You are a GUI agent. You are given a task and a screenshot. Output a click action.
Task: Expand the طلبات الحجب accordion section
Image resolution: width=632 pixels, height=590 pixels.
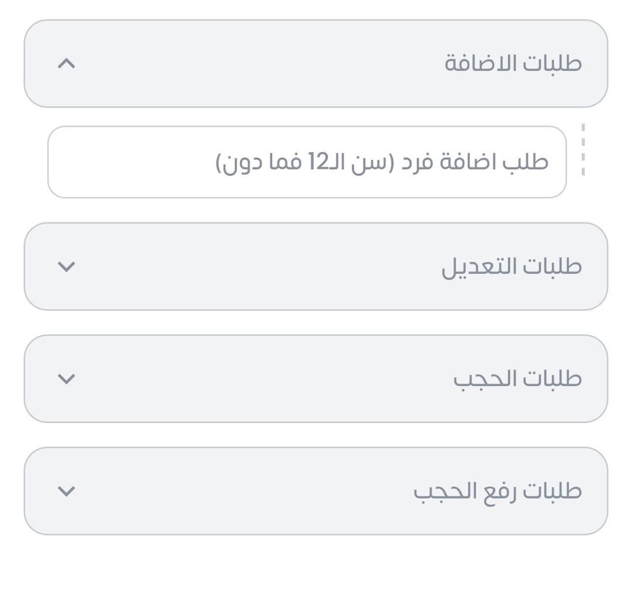click(316, 379)
